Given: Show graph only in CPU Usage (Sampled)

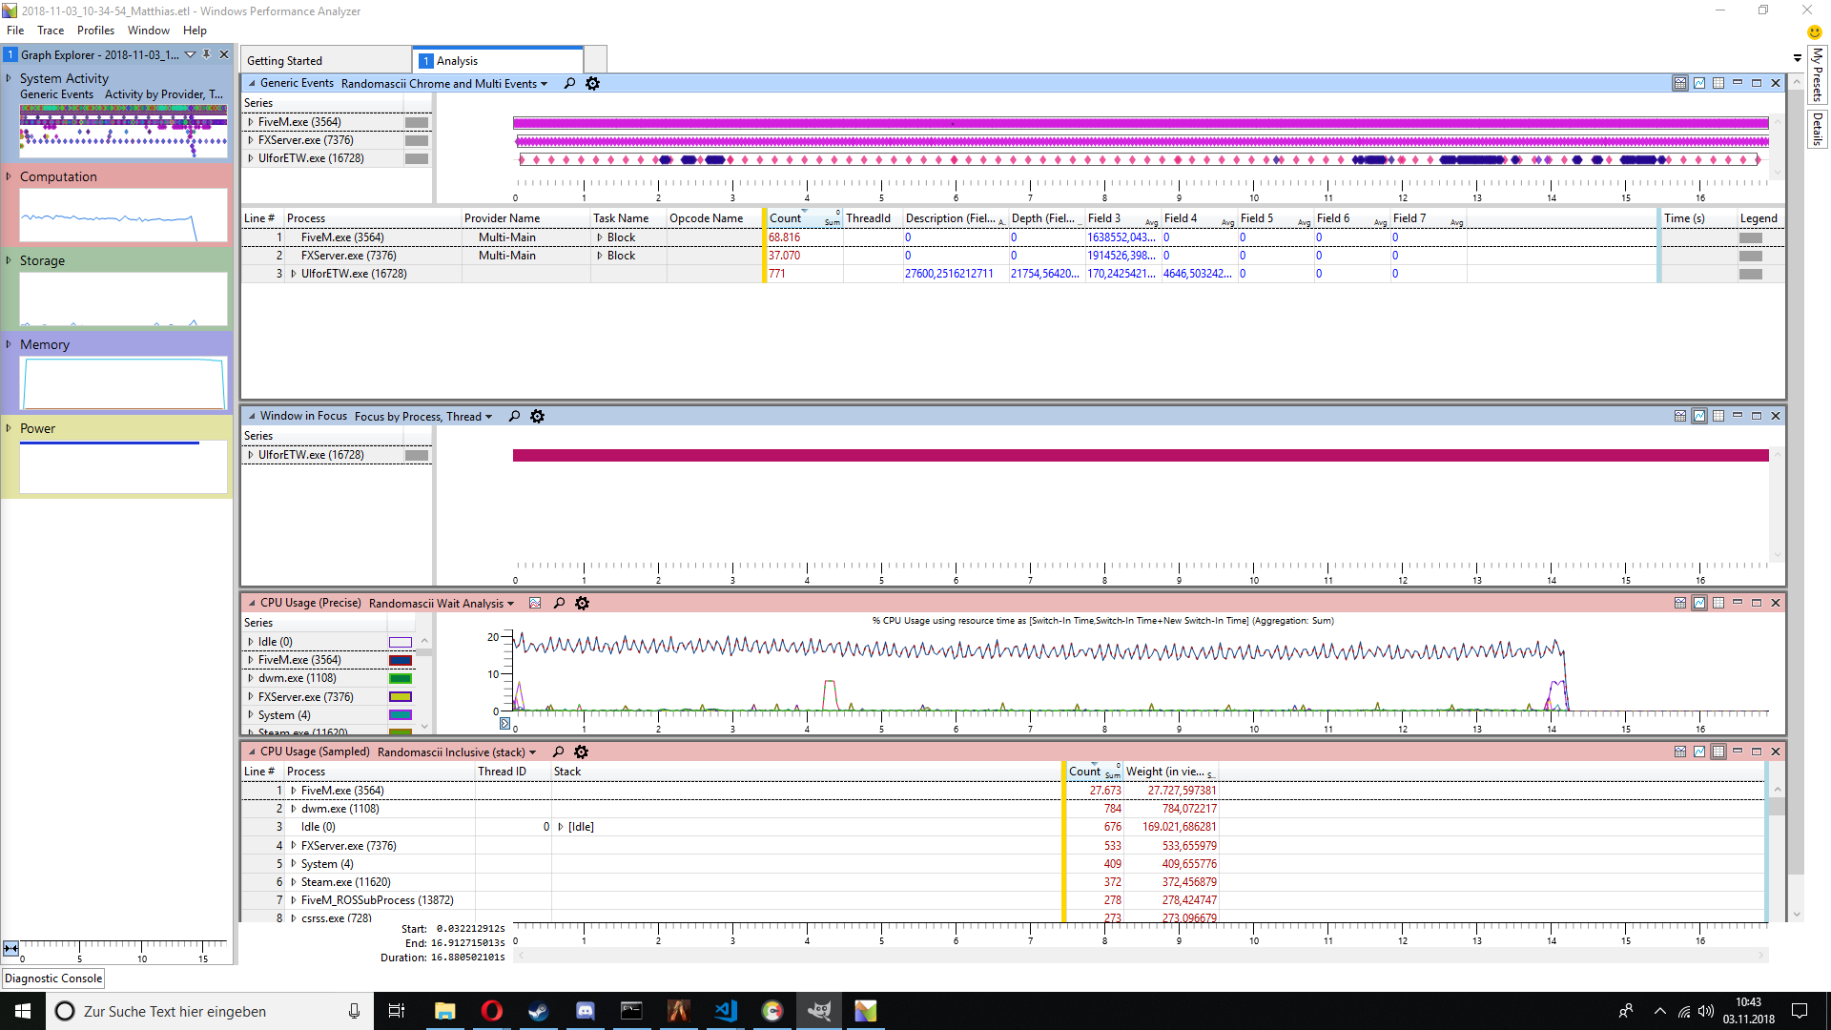Looking at the screenshot, I should point(1699,752).
